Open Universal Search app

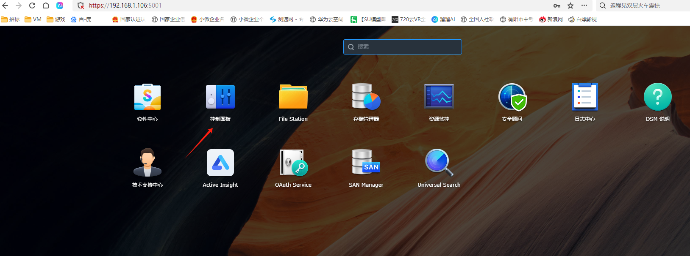point(439,163)
